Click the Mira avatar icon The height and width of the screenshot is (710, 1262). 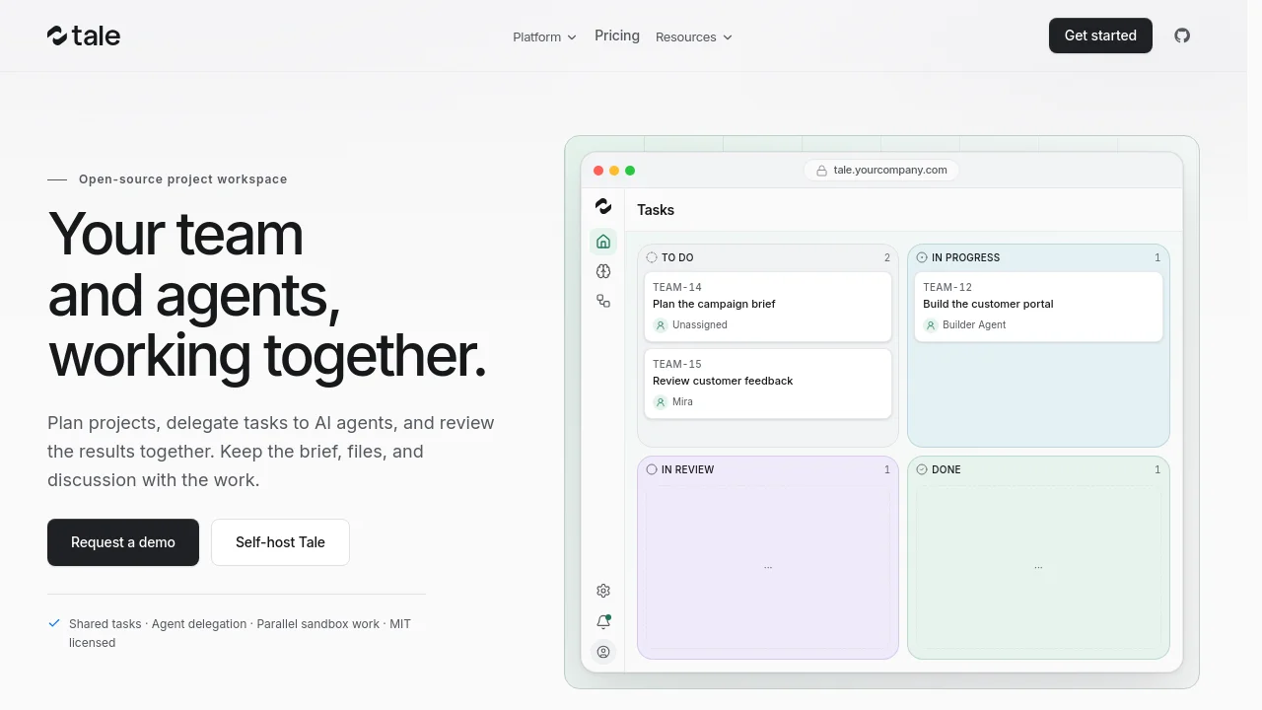pos(661,402)
